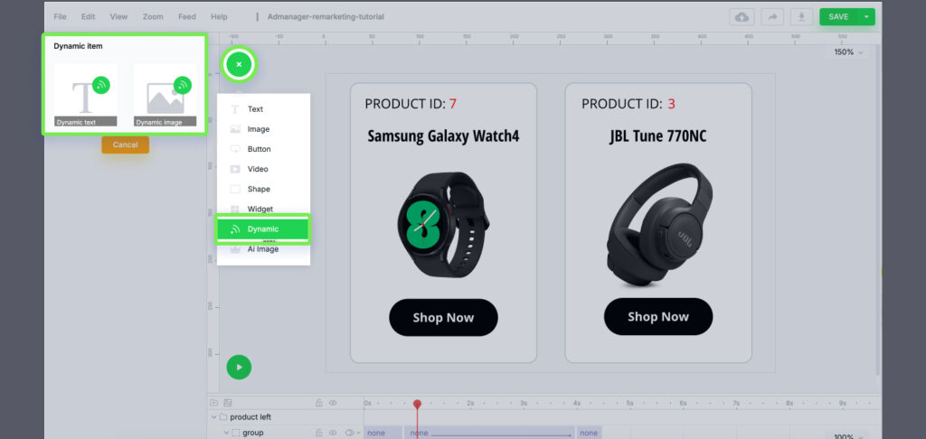Screen dimensions: 926x439
Task: Hide the group layer
Action: (333, 433)
